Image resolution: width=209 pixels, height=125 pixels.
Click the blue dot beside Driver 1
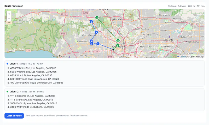pos(7,64)
